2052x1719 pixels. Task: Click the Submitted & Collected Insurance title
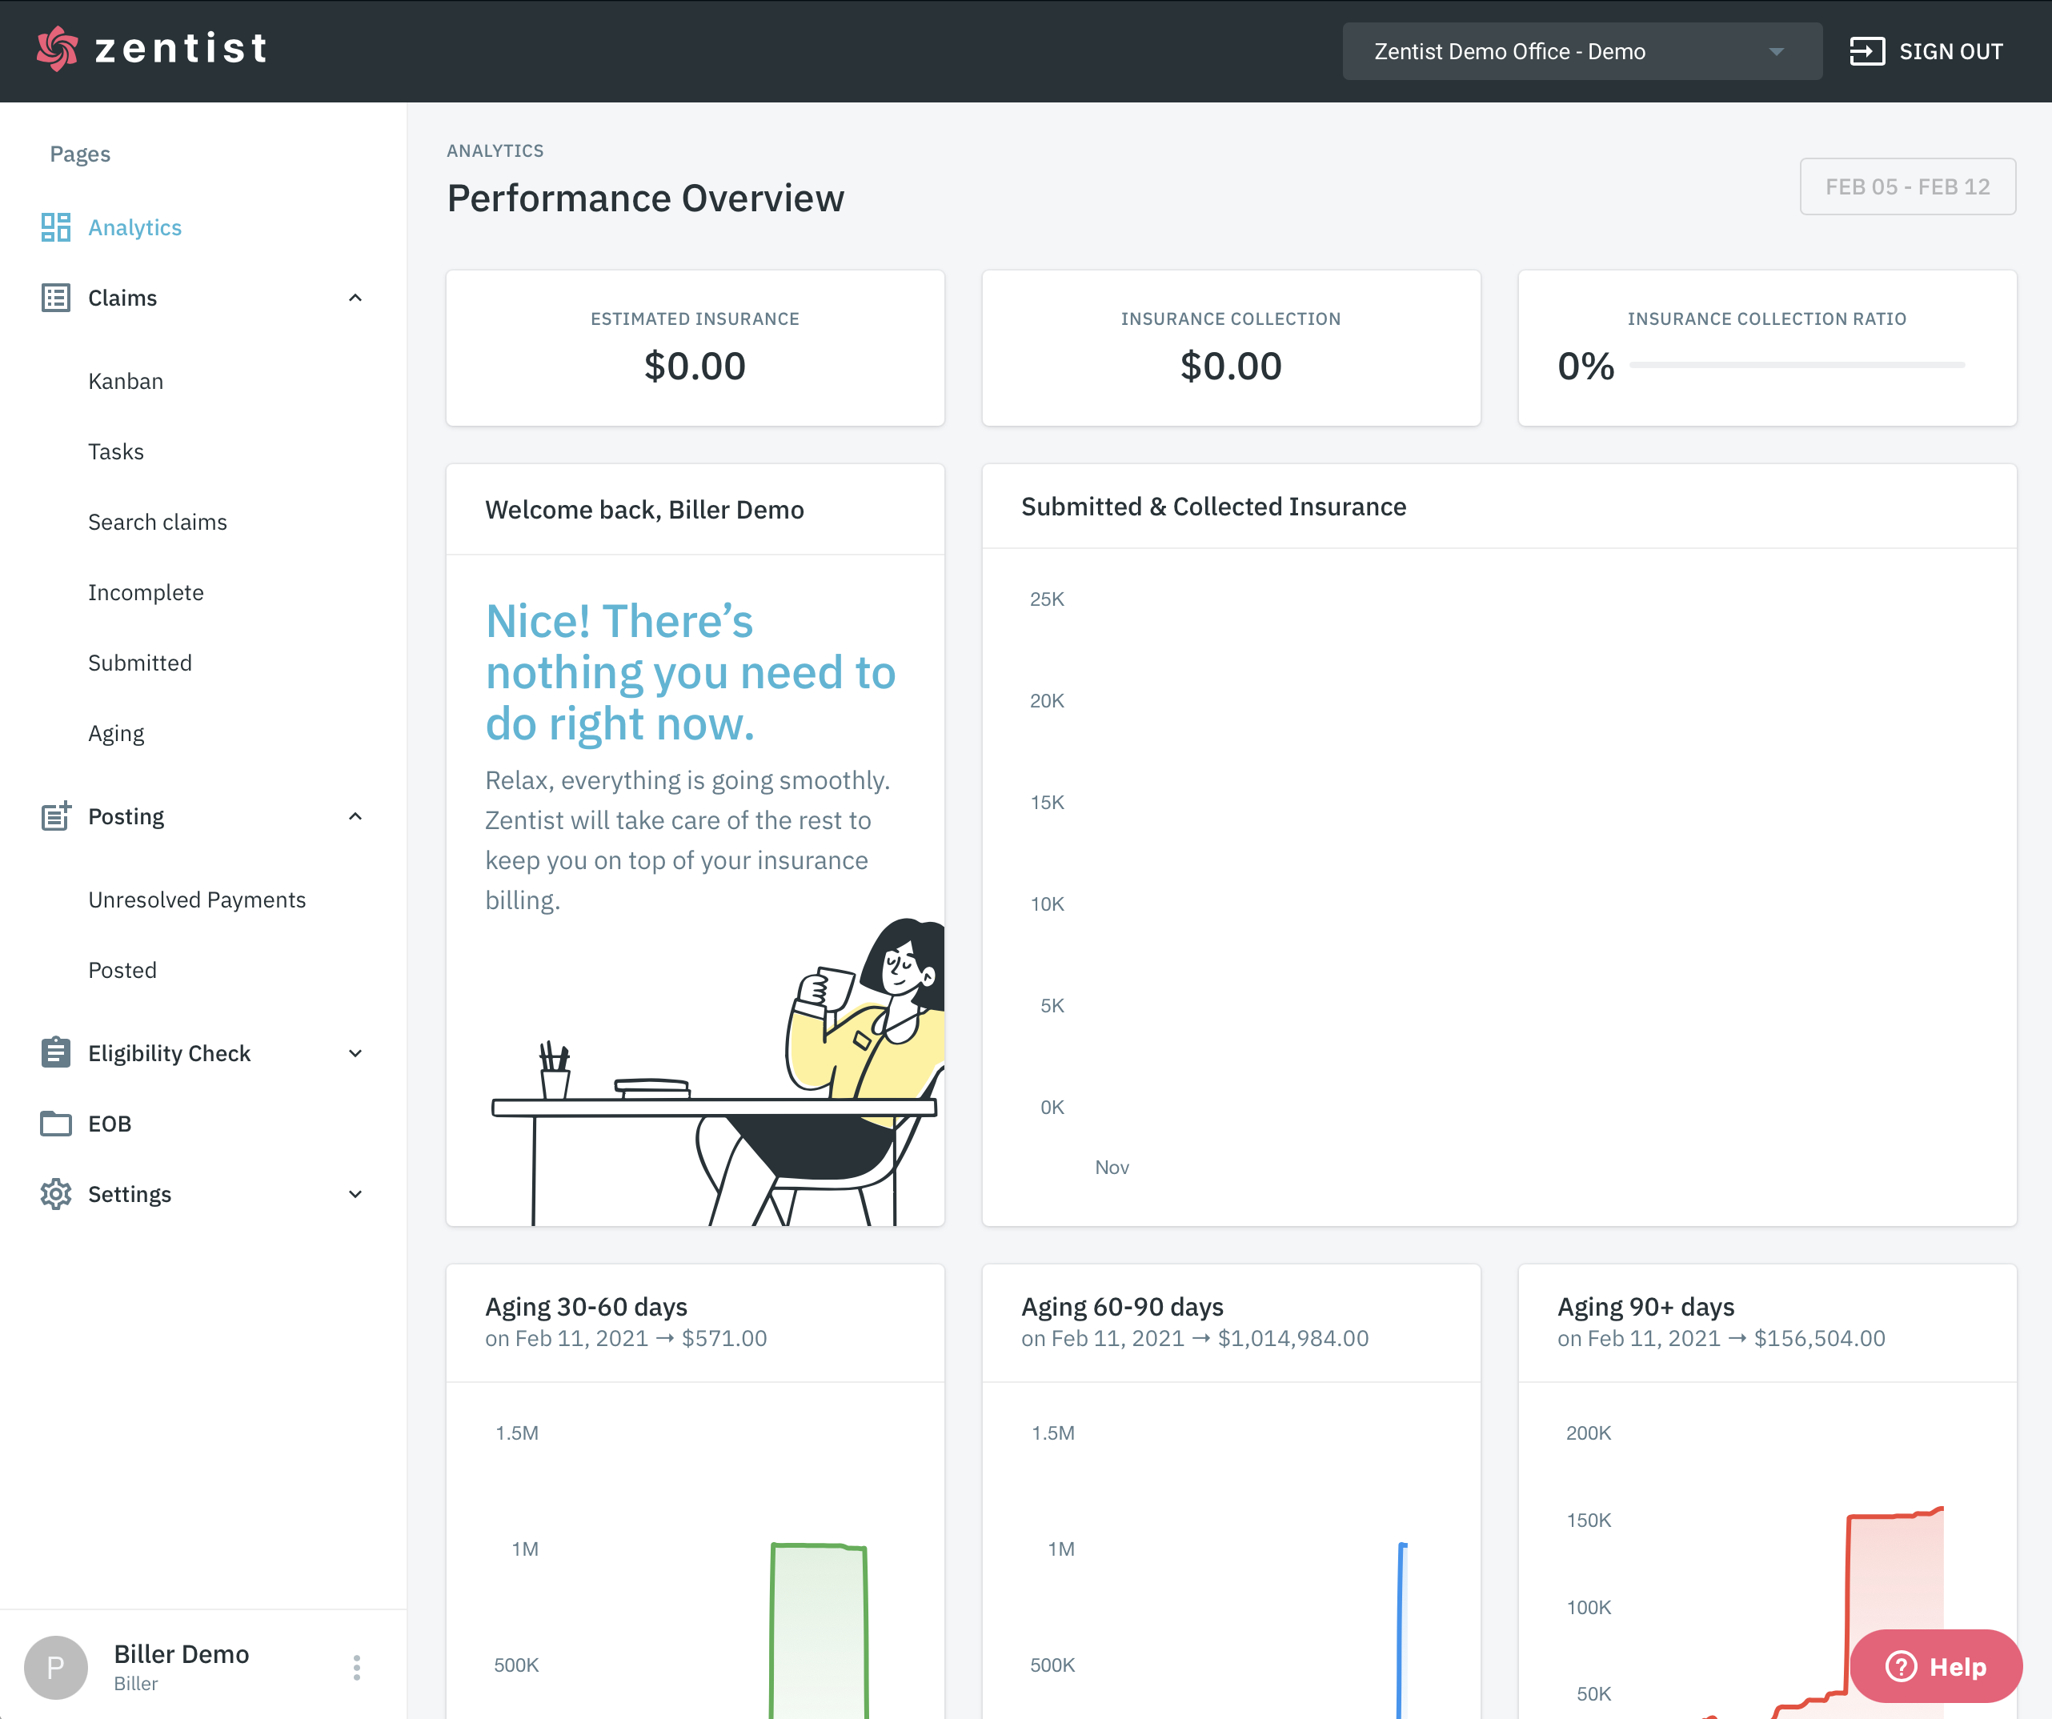coord(1213,507)
